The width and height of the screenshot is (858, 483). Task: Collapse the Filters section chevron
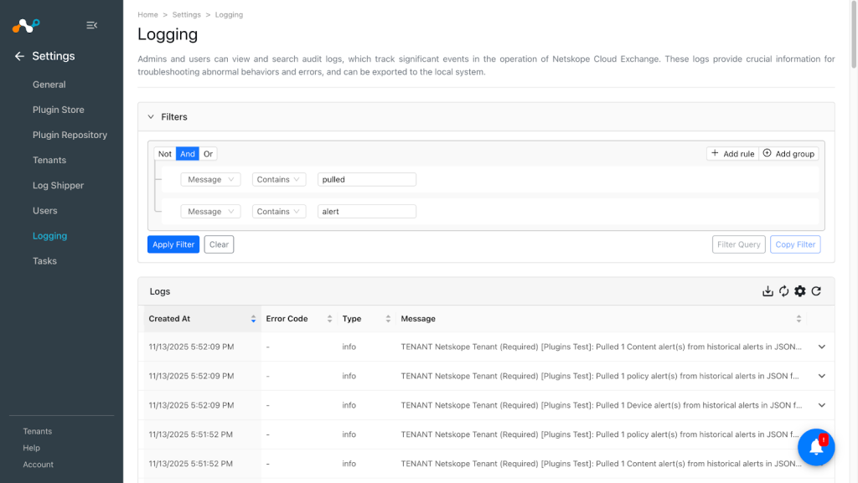[151, 117]
